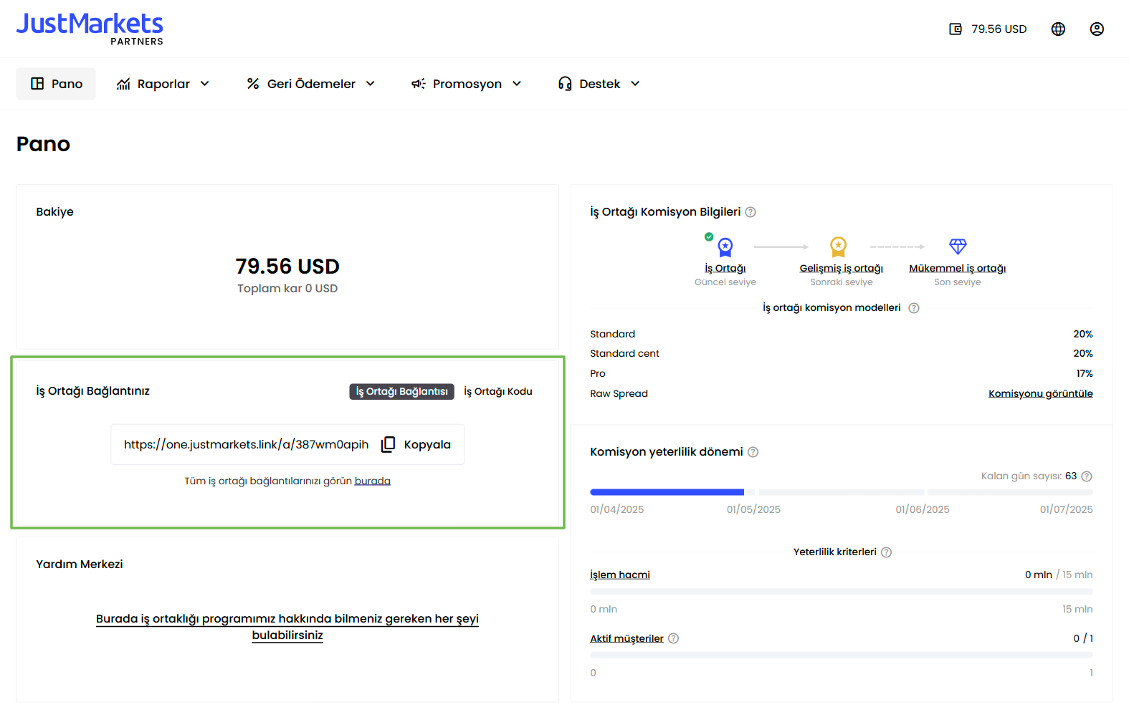Image resolution: width=1129 pixels, height=725 pixels.
Task: Click the 01/06/2025 date label
Action: pyautogui.click(x=923, y=510)
